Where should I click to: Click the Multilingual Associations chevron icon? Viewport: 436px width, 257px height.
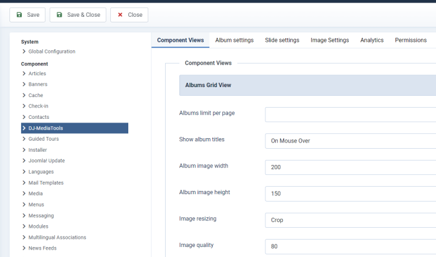point(24,237)
